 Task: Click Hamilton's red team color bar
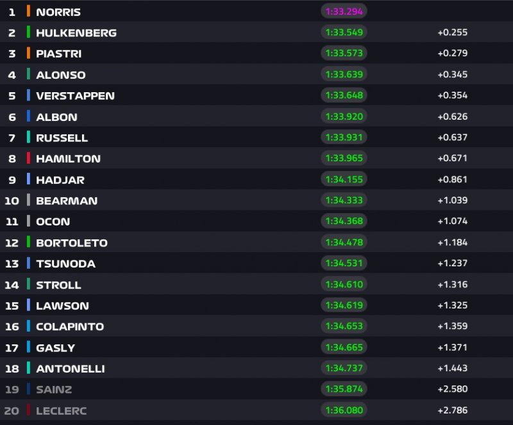(28, 158)
